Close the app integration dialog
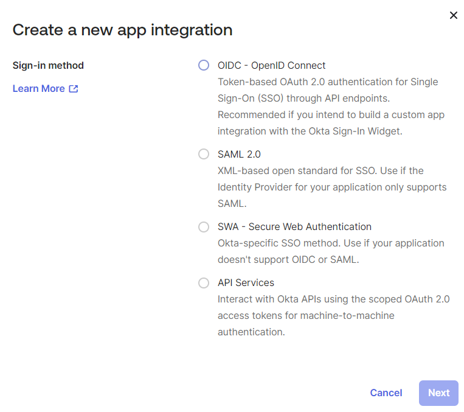Image resolution: width=464 pixels, height=412 pixels. [x=453, y=15]
